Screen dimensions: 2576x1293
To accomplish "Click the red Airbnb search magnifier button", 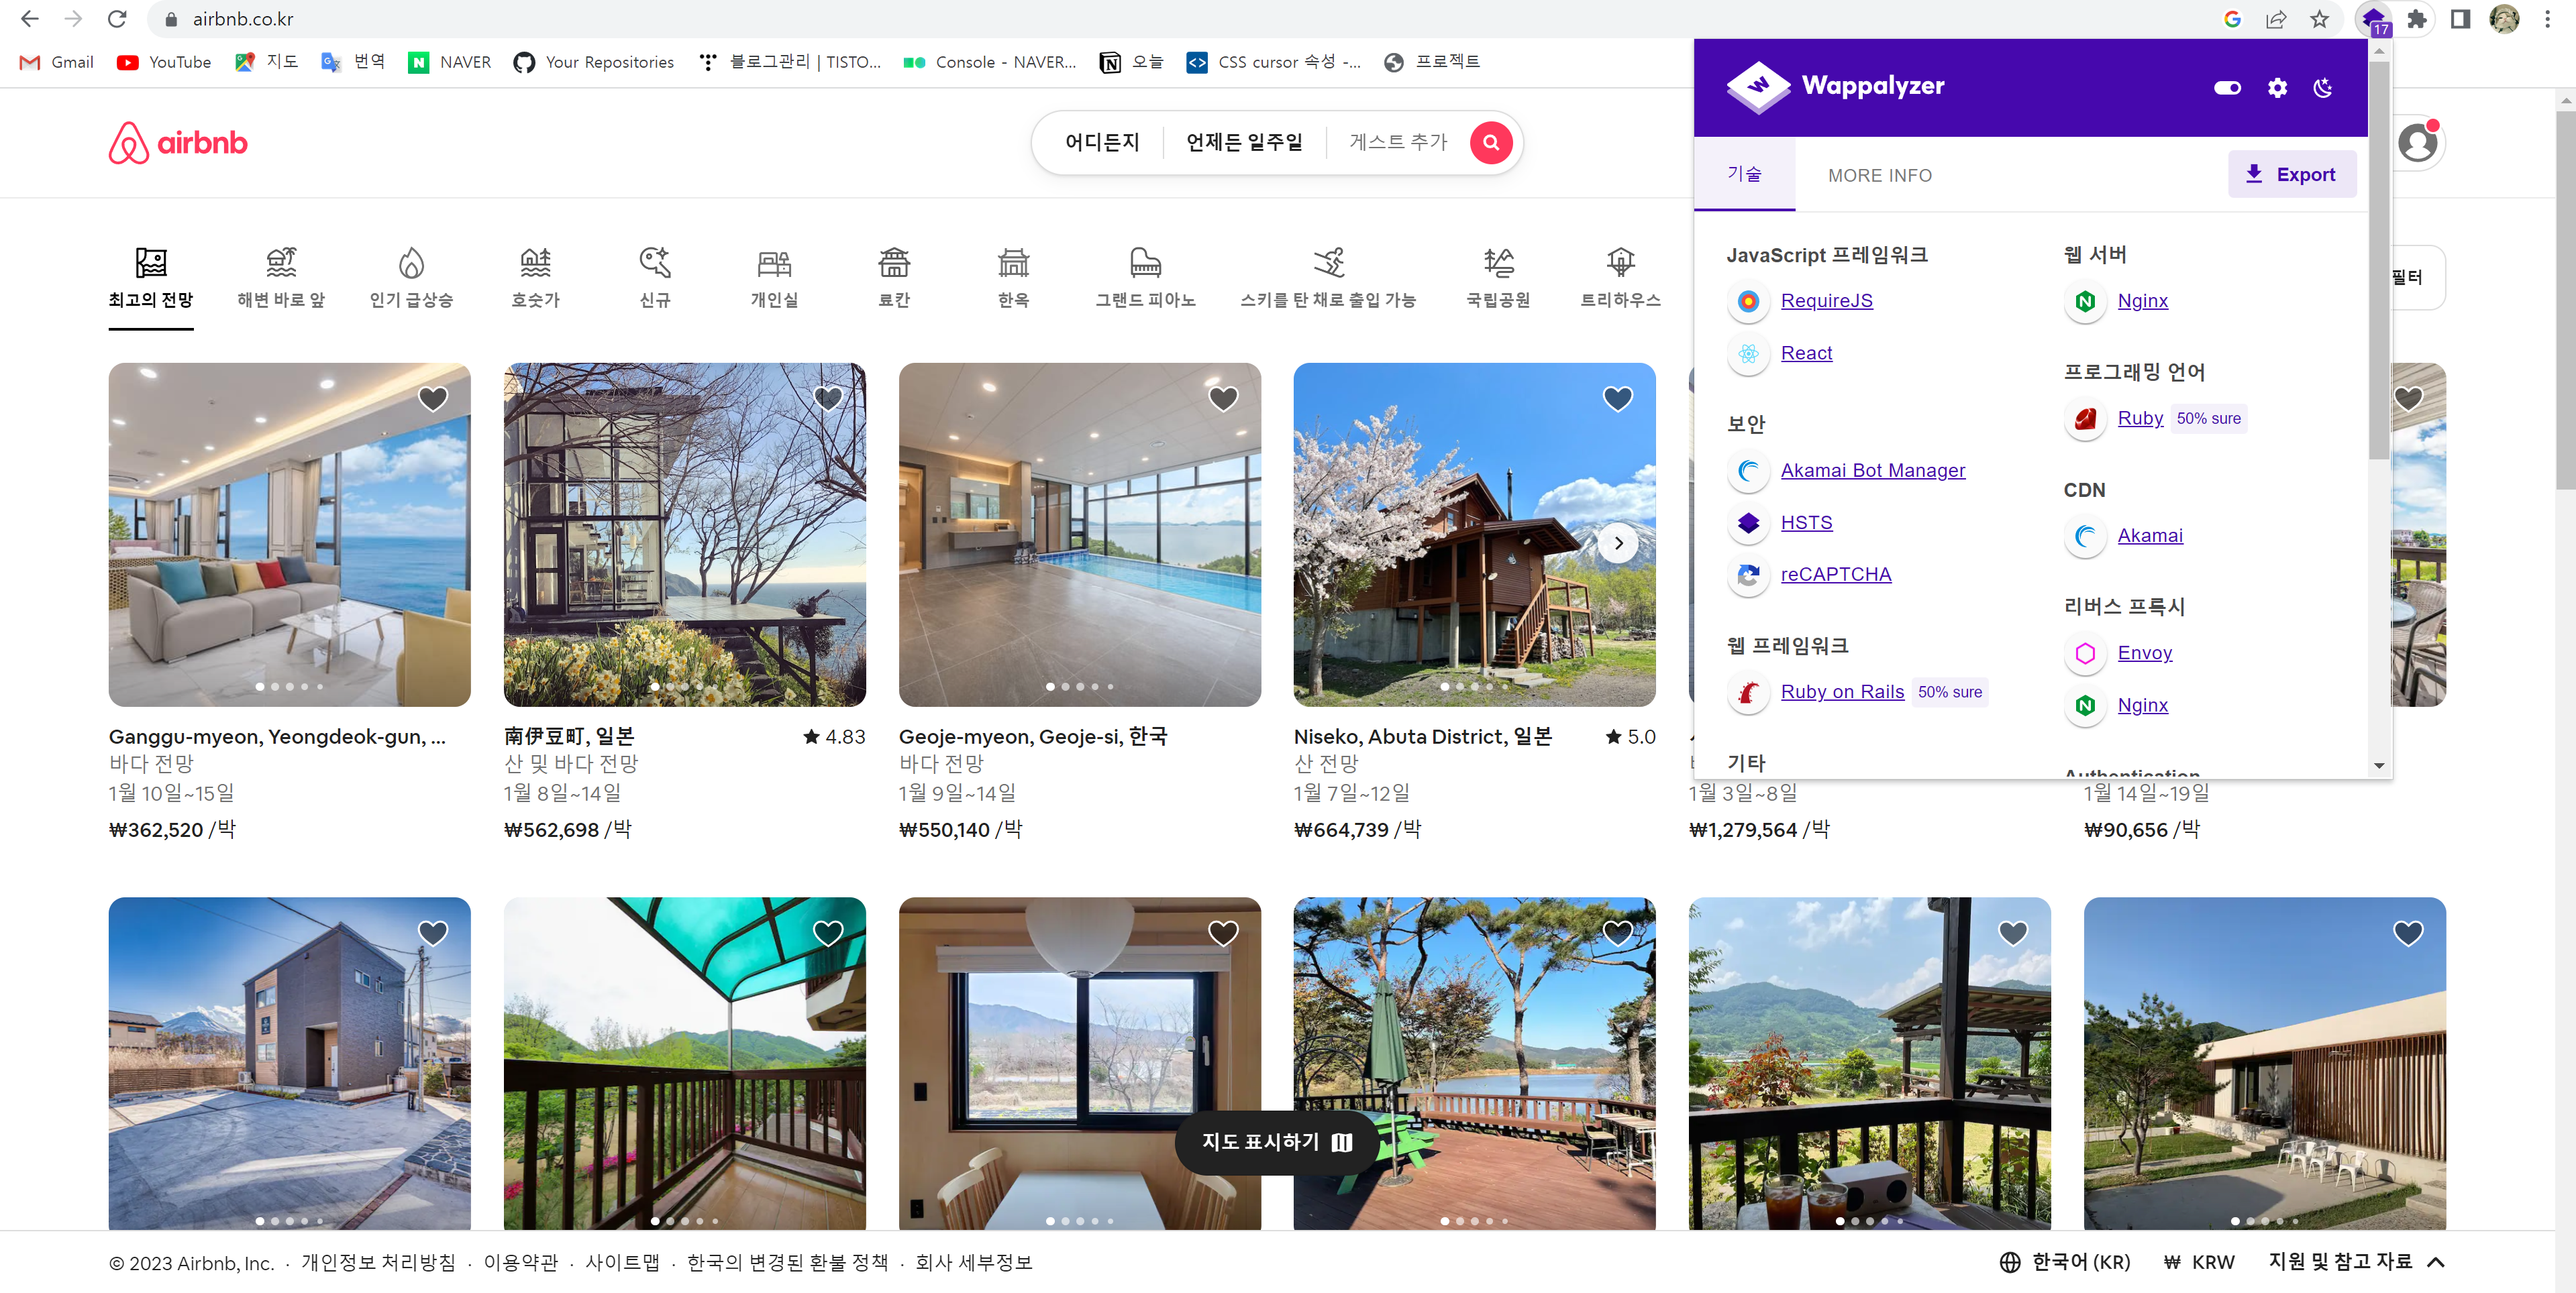I will [1490, 143].
